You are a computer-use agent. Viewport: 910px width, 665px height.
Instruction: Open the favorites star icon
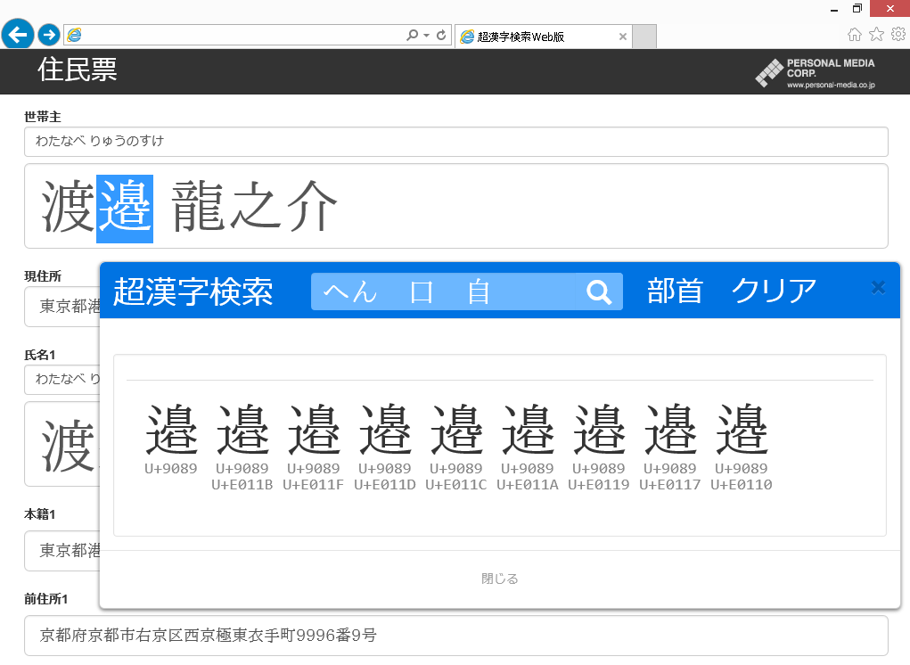876,35
